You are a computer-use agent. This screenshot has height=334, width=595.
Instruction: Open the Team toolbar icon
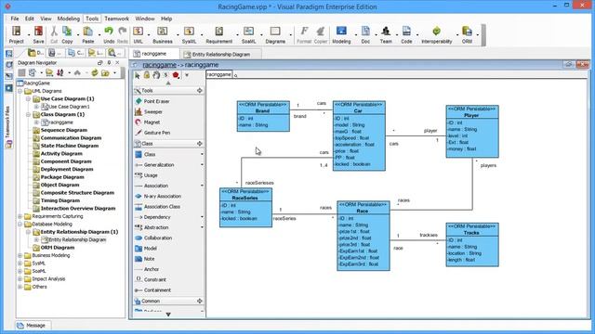point(386,35)
